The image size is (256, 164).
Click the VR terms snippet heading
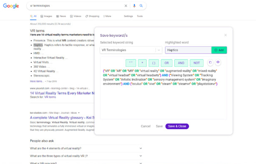pos(37,31)
